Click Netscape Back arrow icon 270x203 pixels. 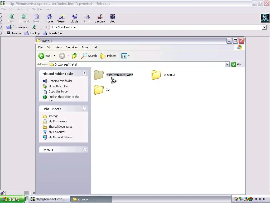11,17
